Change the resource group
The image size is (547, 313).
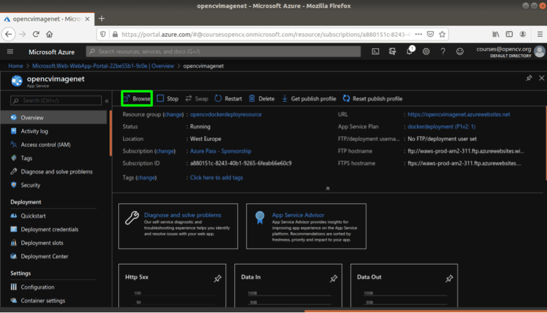pyautogui.click(x=173, y=115)
